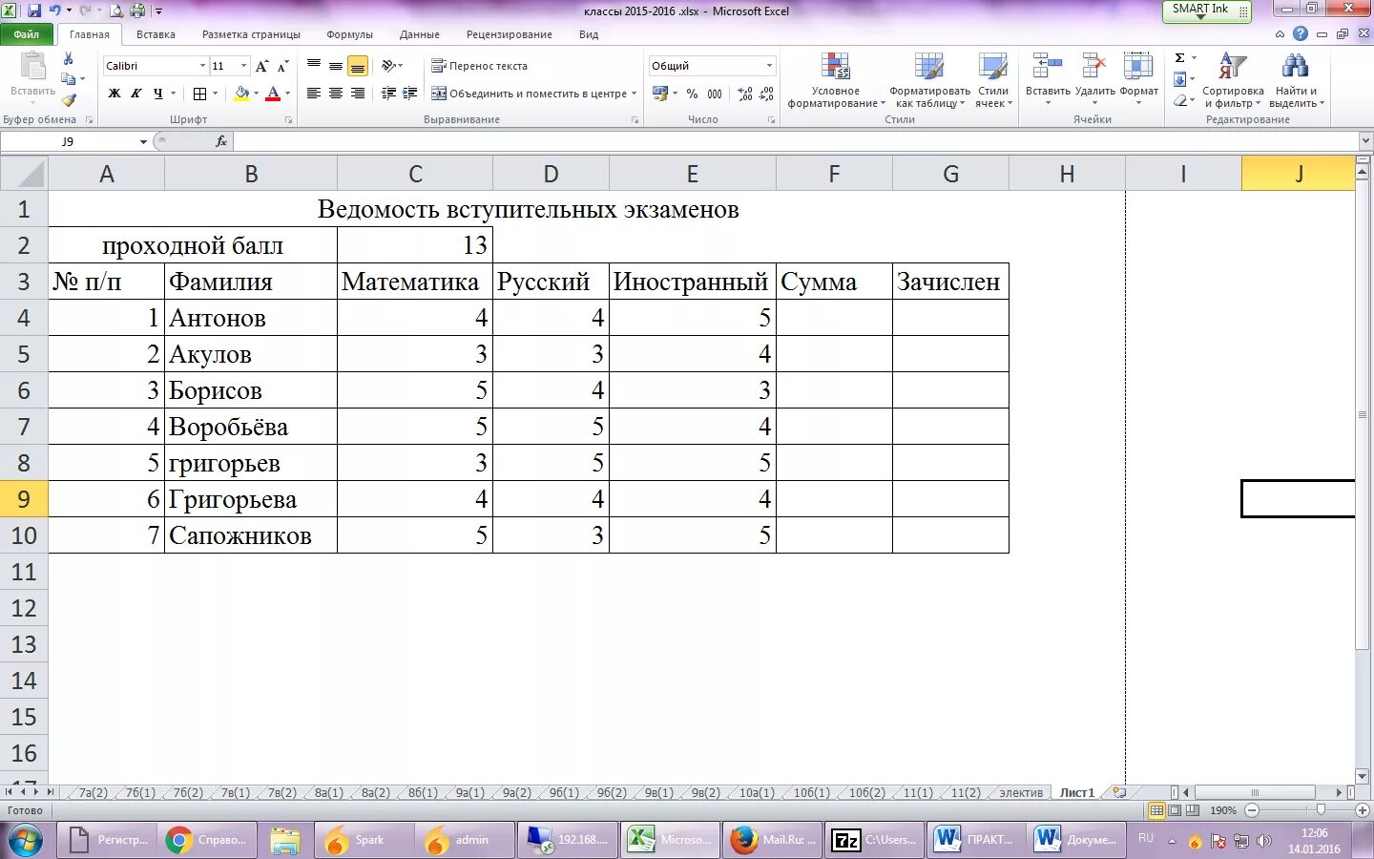Increase font size with the large A icon
The height and width of the screenshot is (859, 1374).
click(262, 66)
